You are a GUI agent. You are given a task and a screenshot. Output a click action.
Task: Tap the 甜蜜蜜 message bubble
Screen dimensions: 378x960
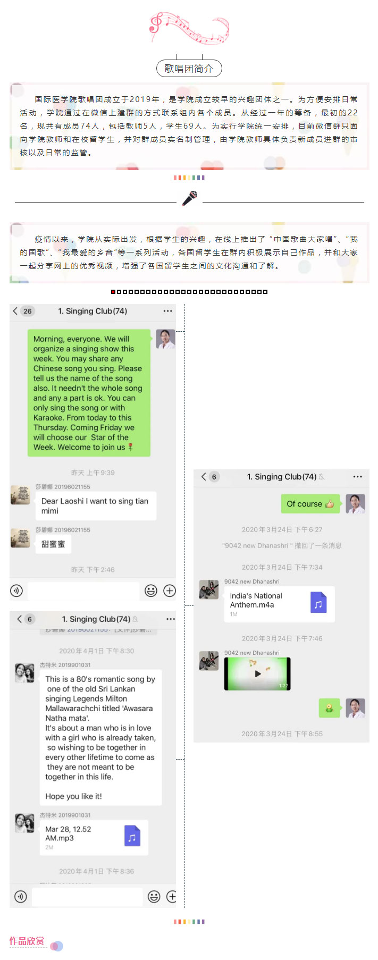53,544
